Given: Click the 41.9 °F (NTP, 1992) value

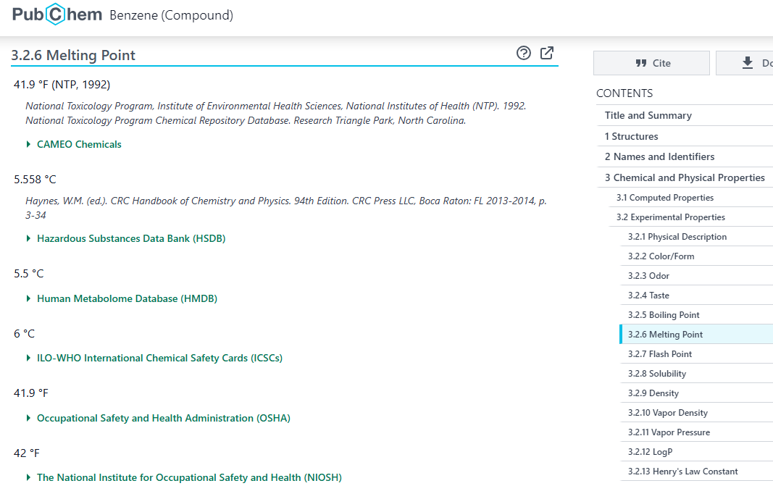Looking at the screenshot, I should click(x=62, y=85).
